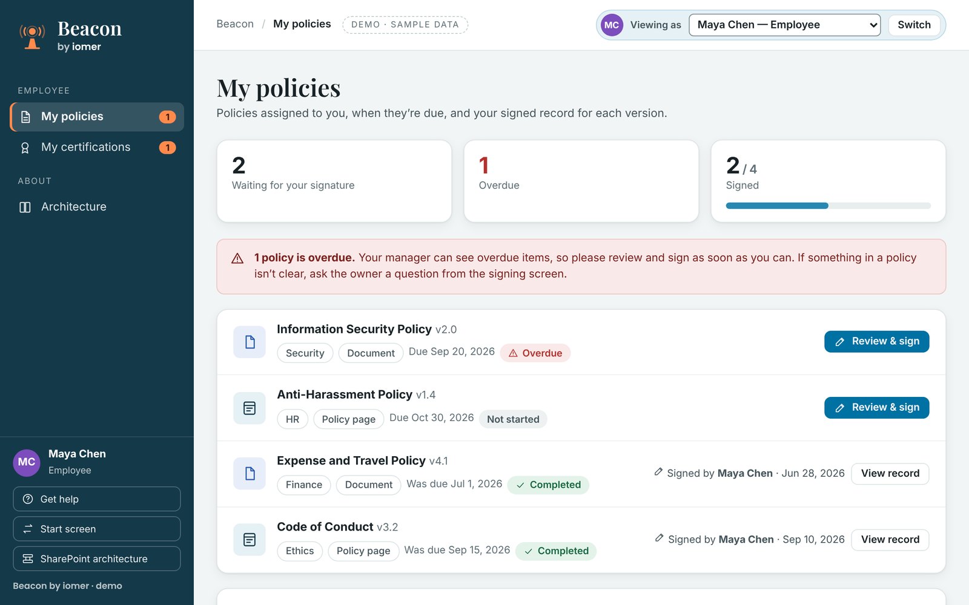Click the Anti-Harassment Policy page icon
This screenshot has height=605, width=969.
tap(250, 408)
